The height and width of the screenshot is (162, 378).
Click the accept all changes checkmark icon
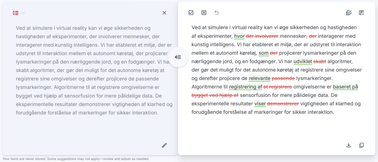[191, 13]
